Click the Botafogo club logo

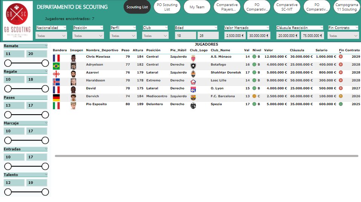click(x=193, y=66)
